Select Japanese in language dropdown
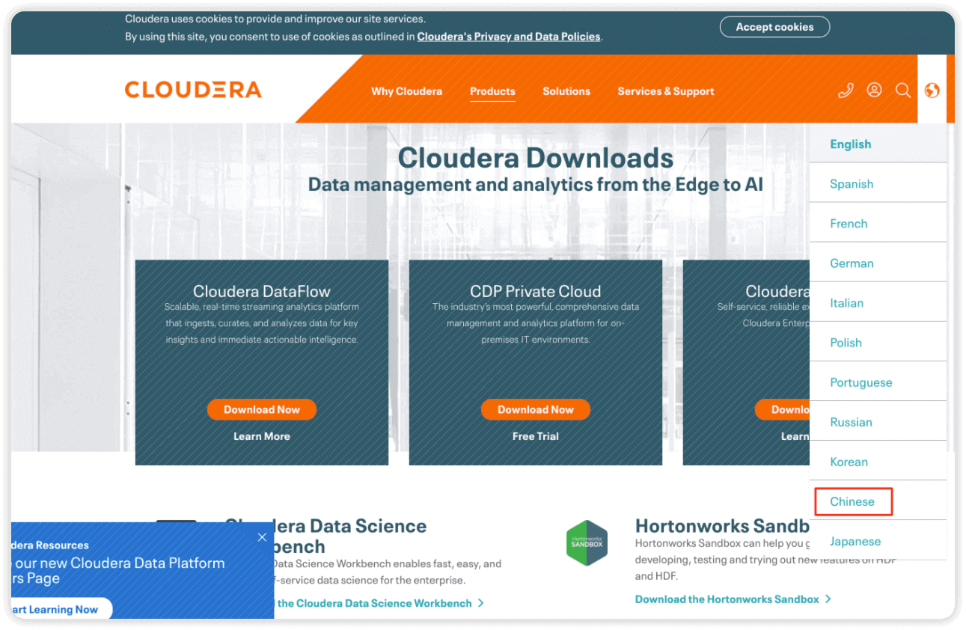 point(878,540)
